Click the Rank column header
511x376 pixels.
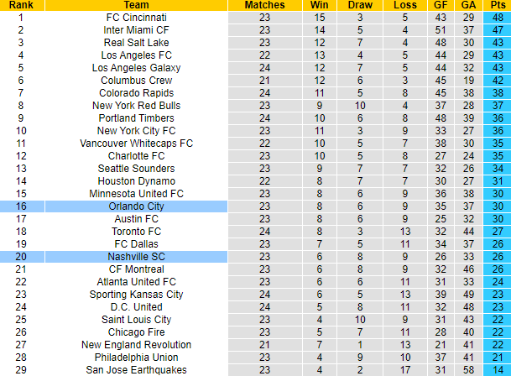[20, 5]
